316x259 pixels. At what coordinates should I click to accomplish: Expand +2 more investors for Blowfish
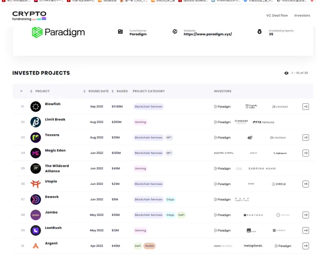305,107
